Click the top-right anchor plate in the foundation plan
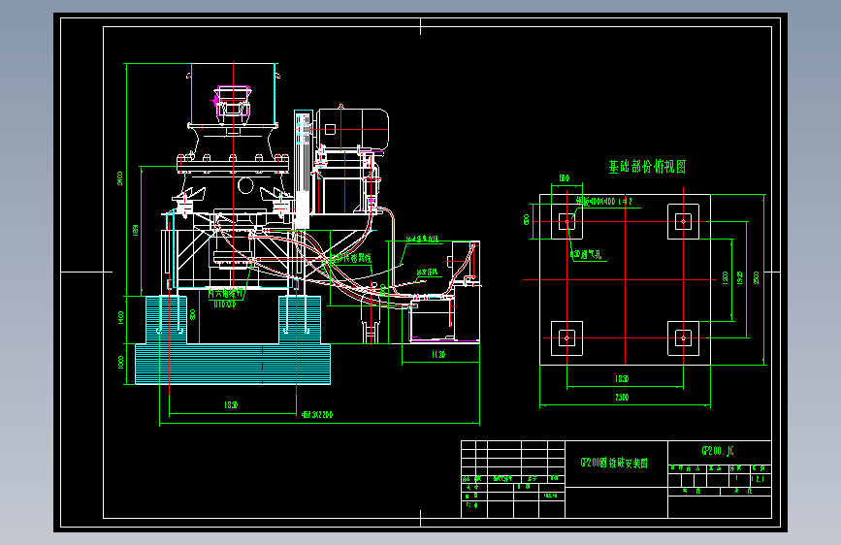The image size is (841, 545). pyautogui.click(x=683, y=221)
